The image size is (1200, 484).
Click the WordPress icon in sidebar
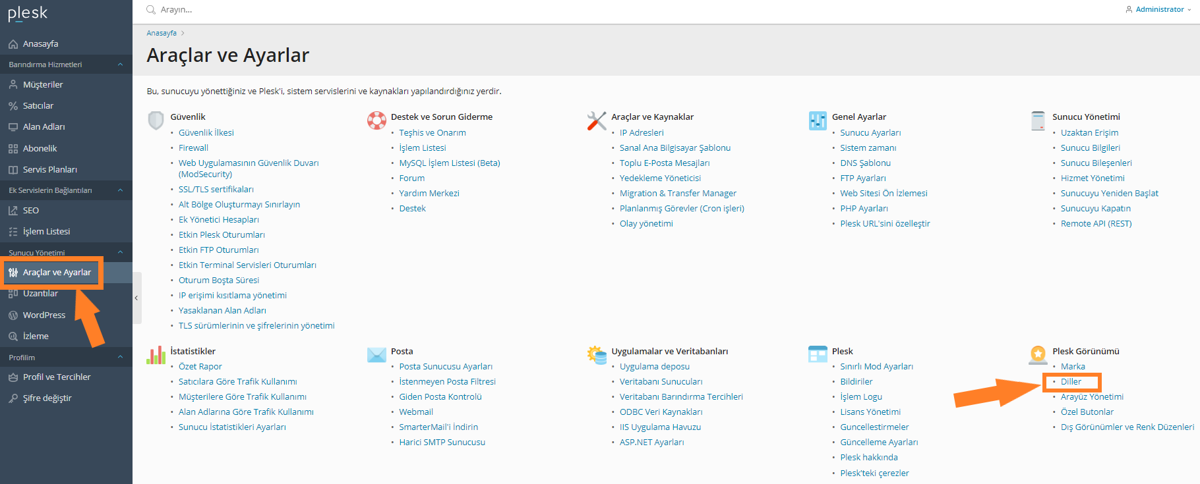13,315
